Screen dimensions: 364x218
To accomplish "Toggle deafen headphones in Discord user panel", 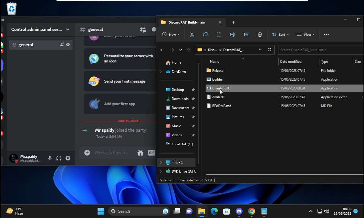I will click(x=59, y=158).
